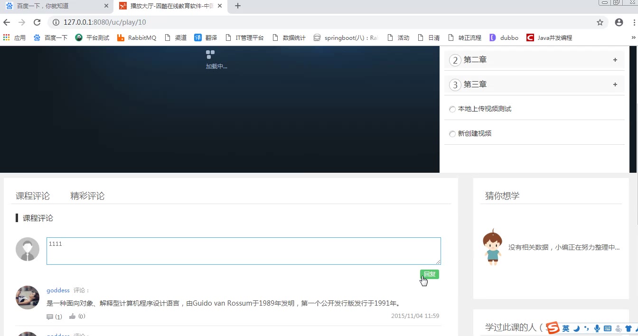Viewport: 638px width, 336px height.
Task: Close the 百度一下 browser tab
Action: tap(106, 6)
